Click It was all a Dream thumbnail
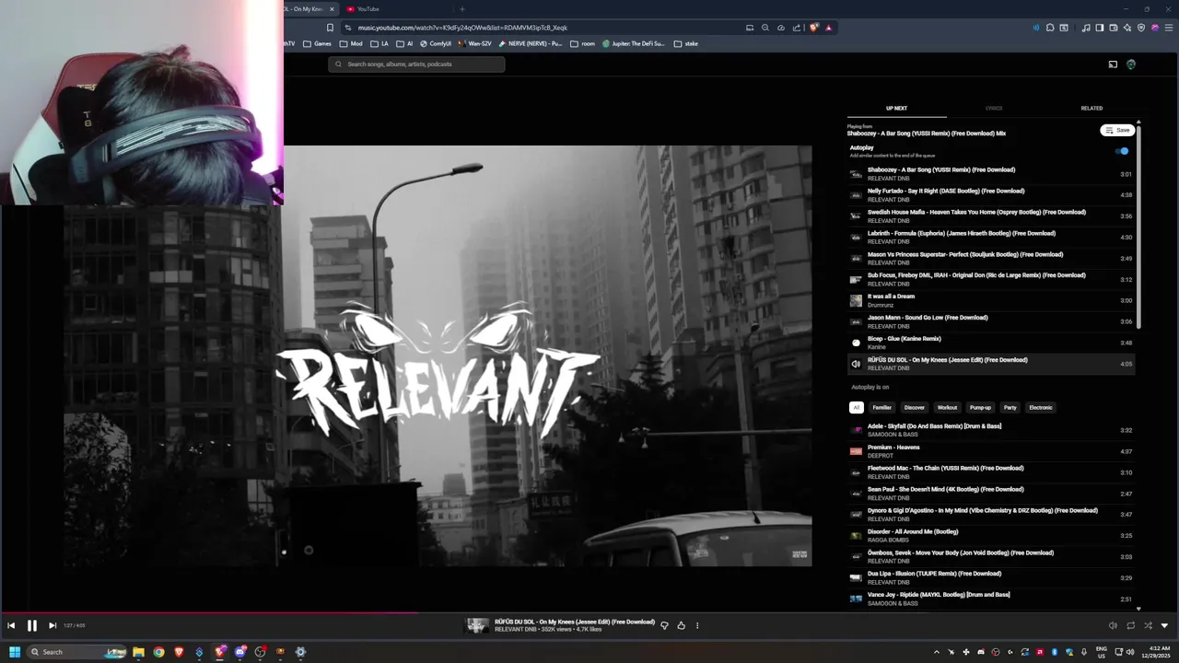Screen dimensions: 1179x663 click(x=856, y=300)
